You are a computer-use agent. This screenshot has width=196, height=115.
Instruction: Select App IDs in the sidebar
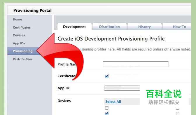(x=19, y=43)
